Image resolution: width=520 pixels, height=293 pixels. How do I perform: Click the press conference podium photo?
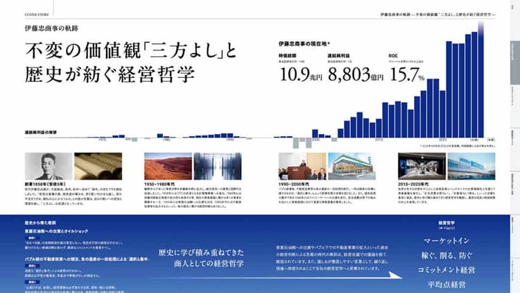pyautogui.click(x=302, y=167)
